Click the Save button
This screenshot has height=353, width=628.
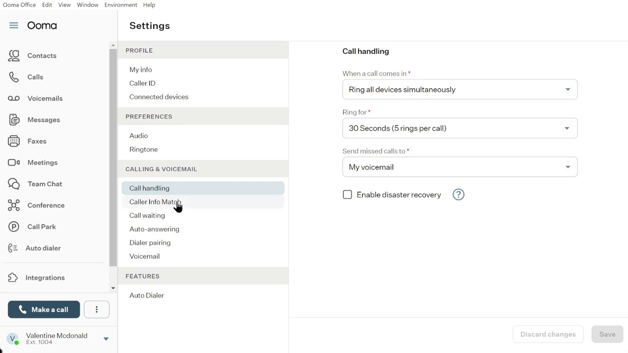[607, 334]
